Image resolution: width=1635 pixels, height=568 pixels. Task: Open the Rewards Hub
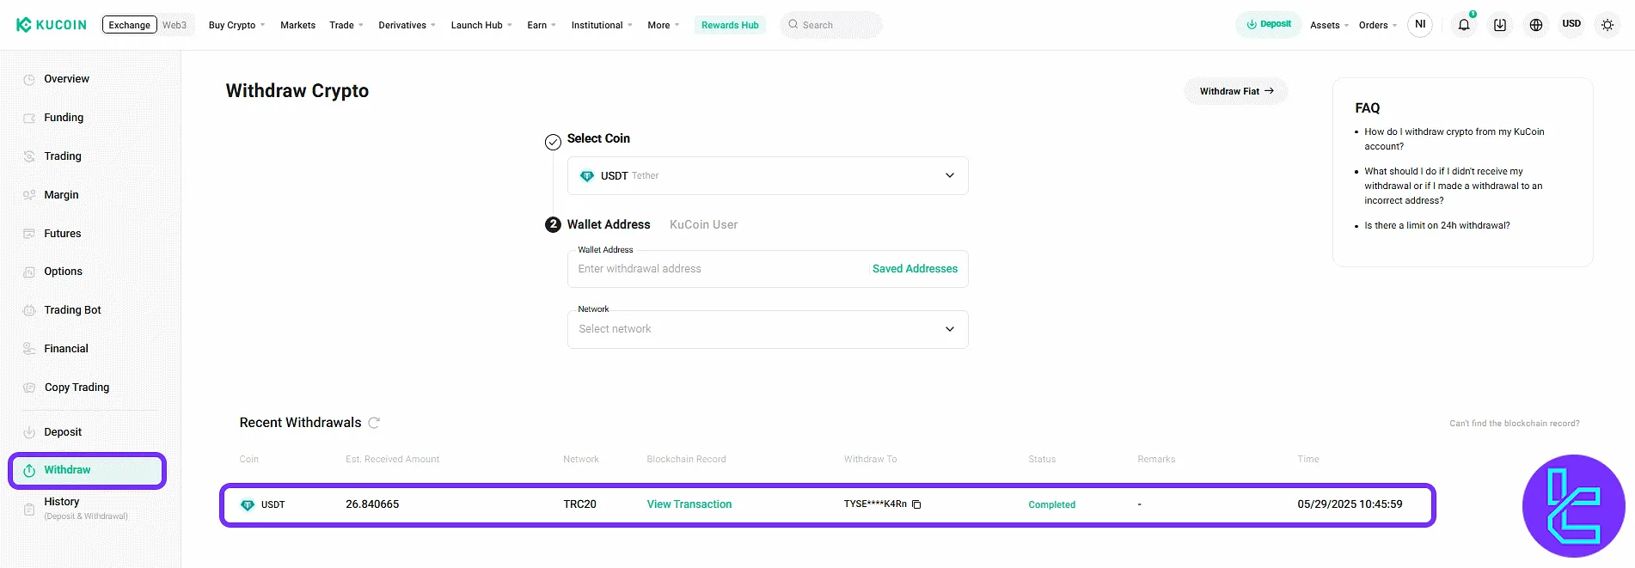(x=730, y=25)
